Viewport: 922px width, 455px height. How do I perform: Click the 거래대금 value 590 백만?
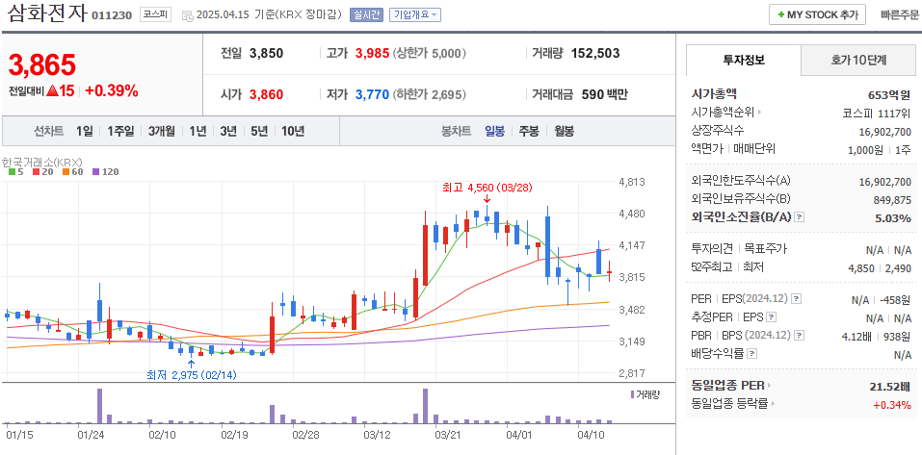[x=604, y=94]
